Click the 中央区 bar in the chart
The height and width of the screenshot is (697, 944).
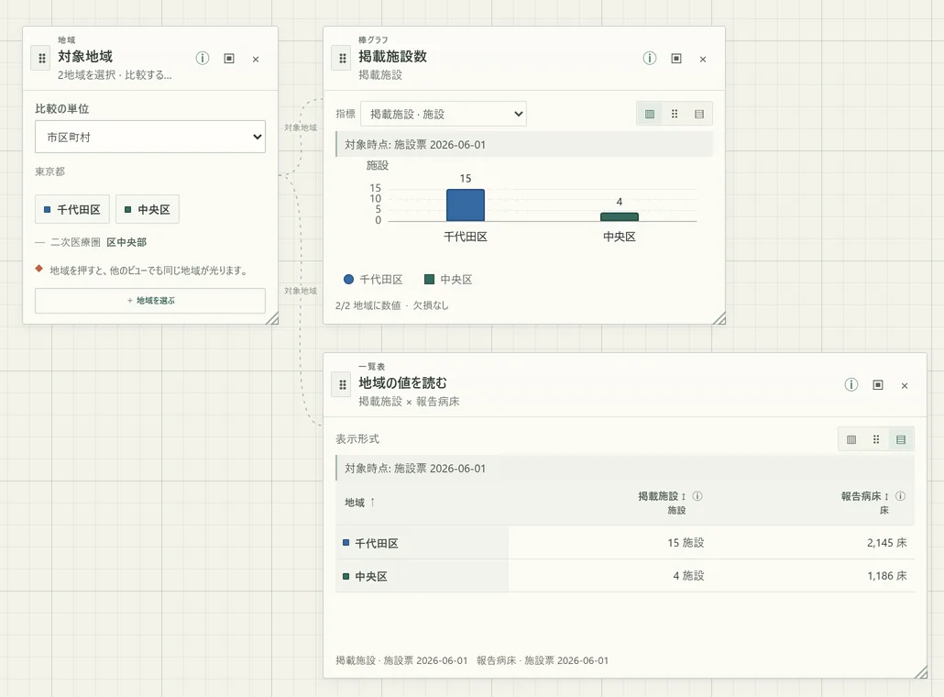click(x=620, y=216)
